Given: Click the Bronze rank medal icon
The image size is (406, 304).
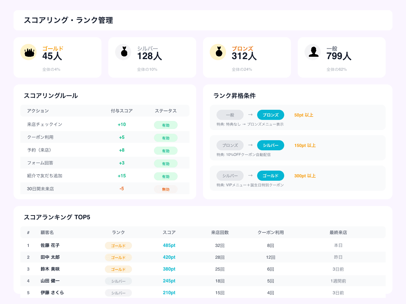Looking at the screenshot, I should click(218, 52).
